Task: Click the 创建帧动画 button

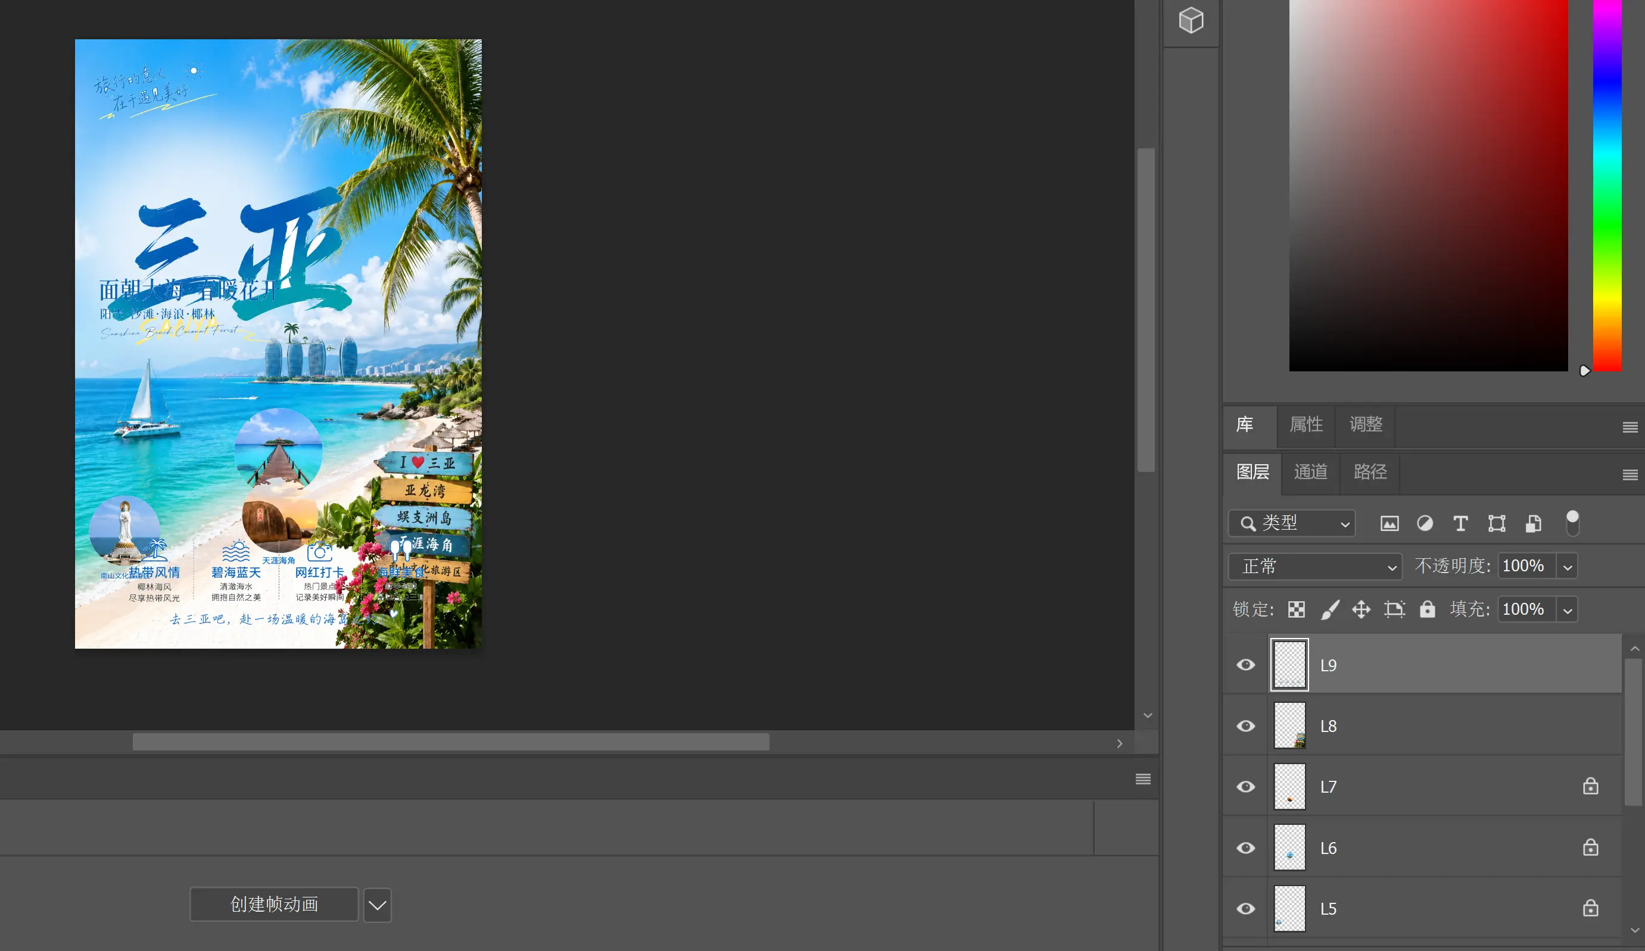Action: click(274, 904)
